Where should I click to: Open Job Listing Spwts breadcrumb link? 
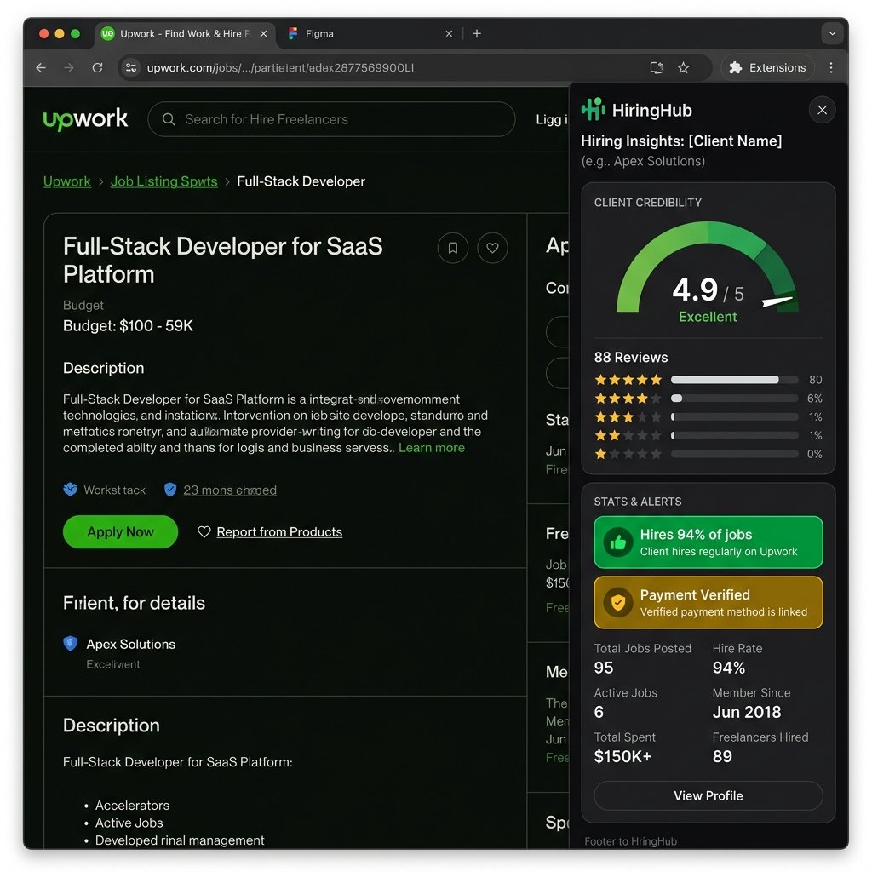(x=163, y=181)
